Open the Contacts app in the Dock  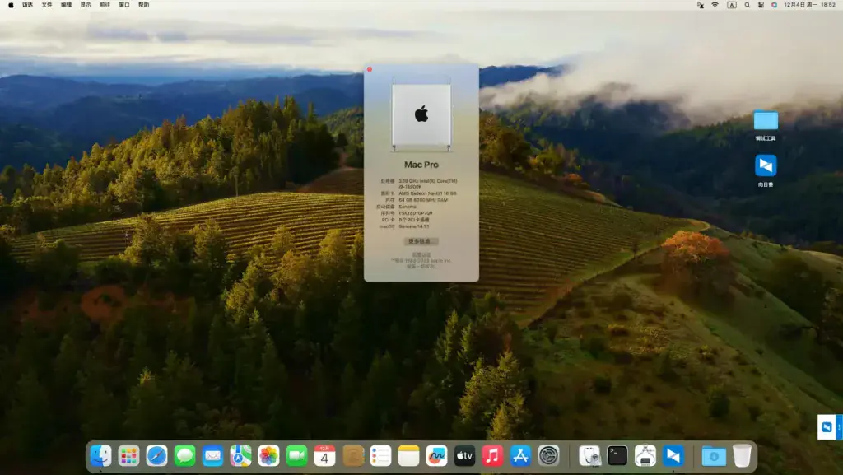(x=352, y=456)
